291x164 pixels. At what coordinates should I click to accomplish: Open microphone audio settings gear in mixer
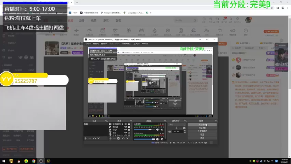pos(162,139)
